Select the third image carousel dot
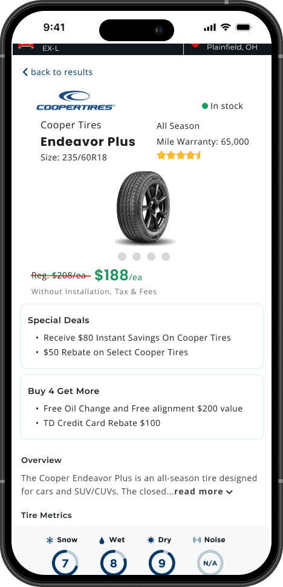Screen dimensions: 283x587 (151, 257)
